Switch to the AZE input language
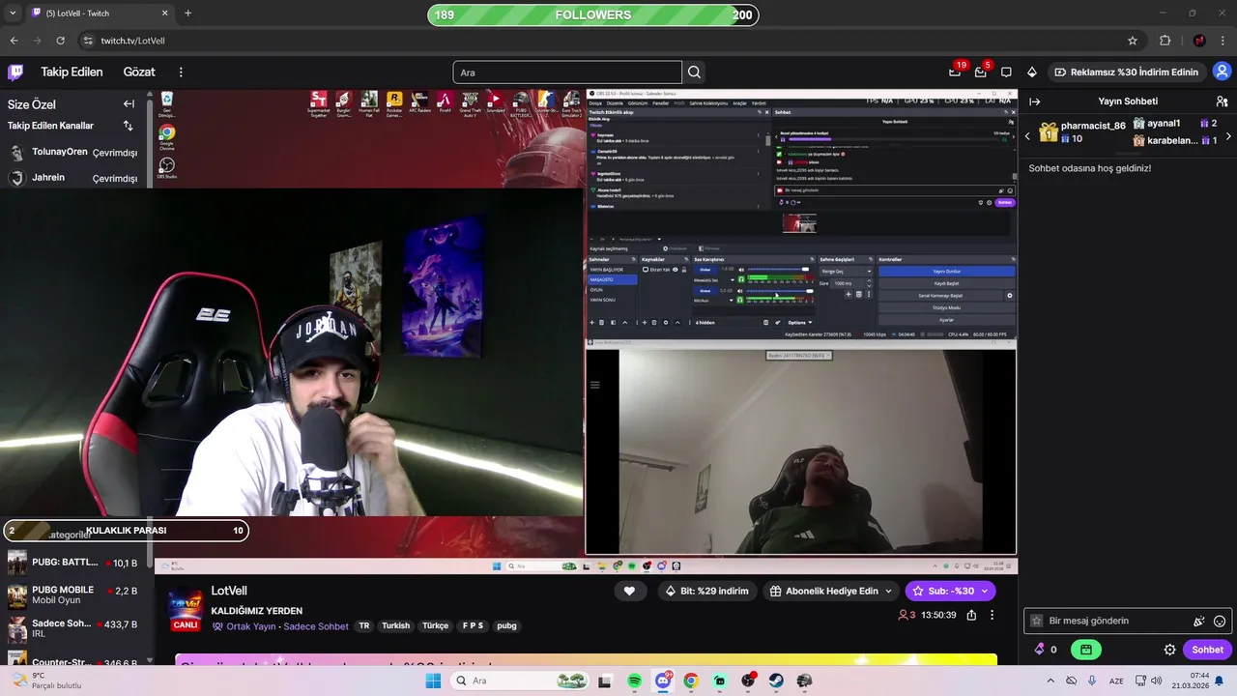1237x696 pixels. (1116, 681)
